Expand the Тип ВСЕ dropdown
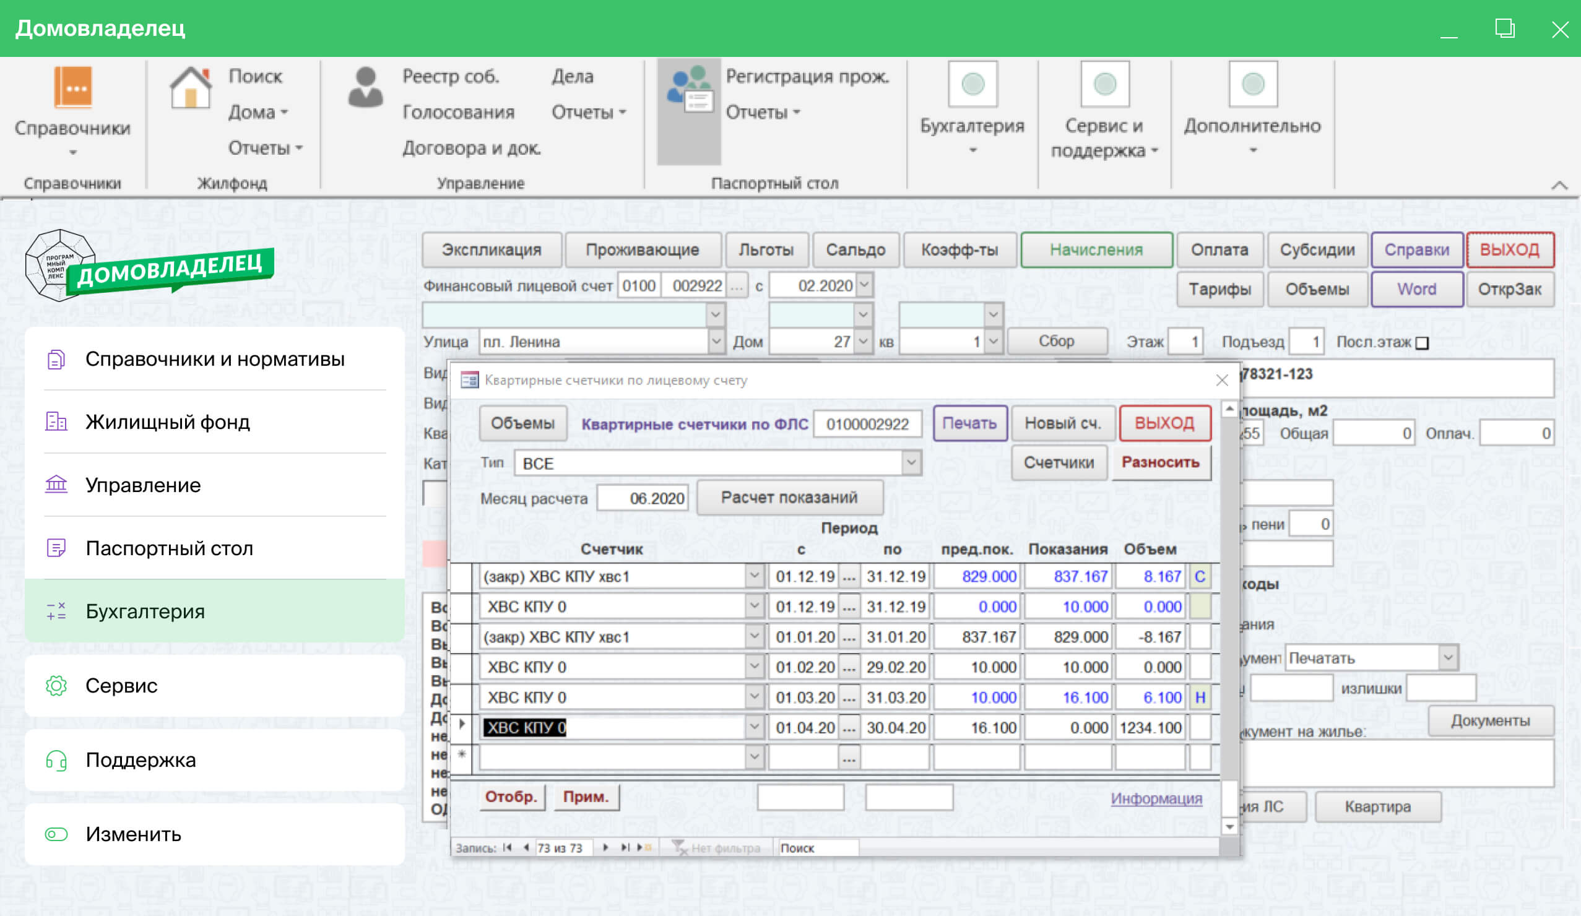This screenshot has height=916, width=1581. [x=911, y=464]
